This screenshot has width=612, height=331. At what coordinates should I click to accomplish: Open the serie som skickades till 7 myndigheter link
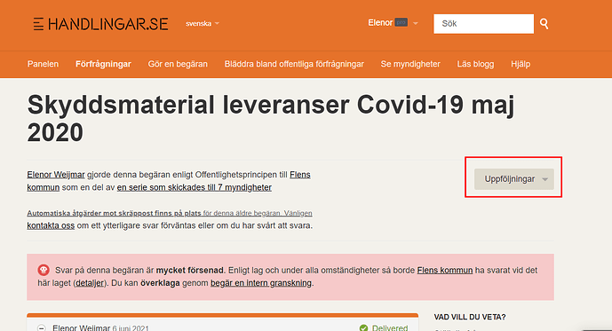click(194, 187)
